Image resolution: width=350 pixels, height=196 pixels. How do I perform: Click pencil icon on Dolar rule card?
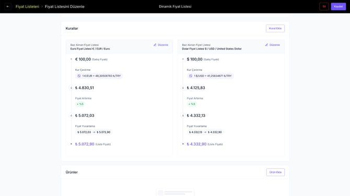266,45
